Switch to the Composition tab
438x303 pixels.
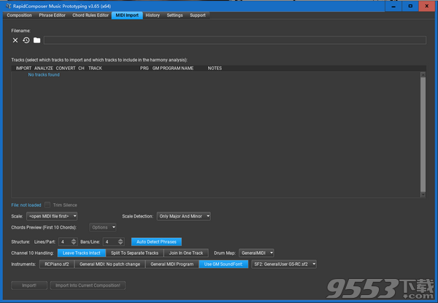point(19,15)
